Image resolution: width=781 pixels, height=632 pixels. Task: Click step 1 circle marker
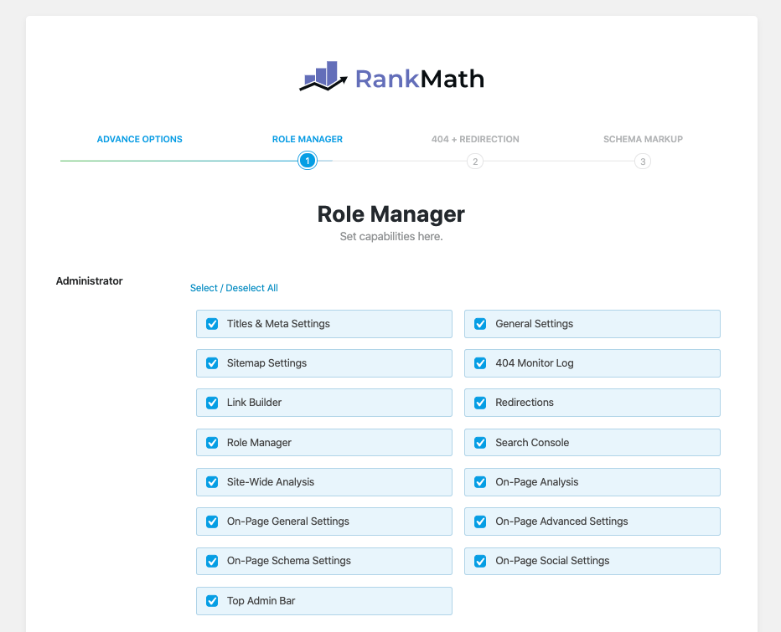308,161
